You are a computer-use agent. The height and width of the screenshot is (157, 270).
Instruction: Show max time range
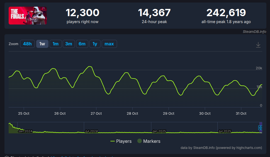[109, 44]
